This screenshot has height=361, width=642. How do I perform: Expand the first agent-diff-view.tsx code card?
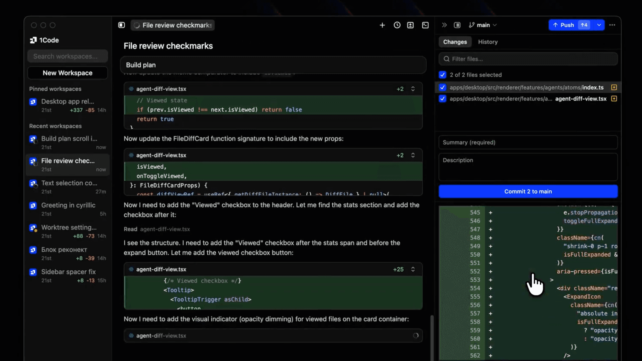[x=413, y=89]
